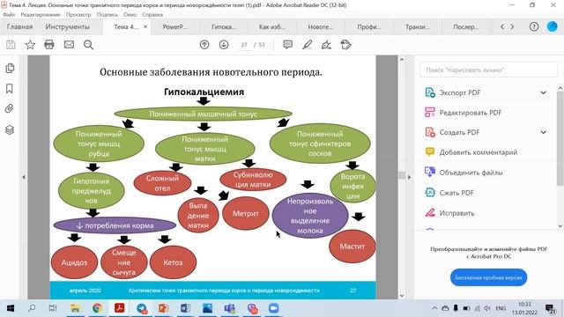Print the document via printer icon
Image resolution: width=564 pixels, height=317 pixels.
click(x=49, y=45)
